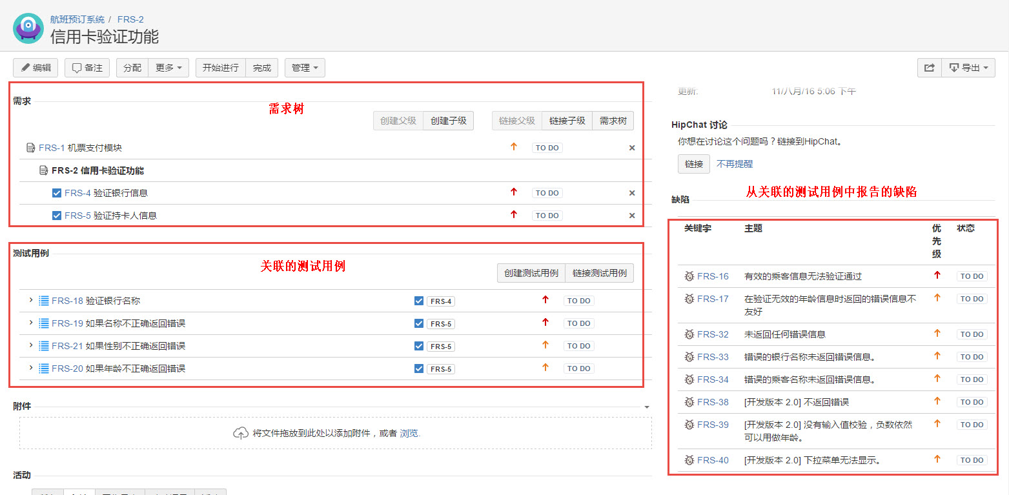Click the document icon beside FRS-2 信用卡验证功能
Screen dimensions: 1009x495
[x=44, y=170]
